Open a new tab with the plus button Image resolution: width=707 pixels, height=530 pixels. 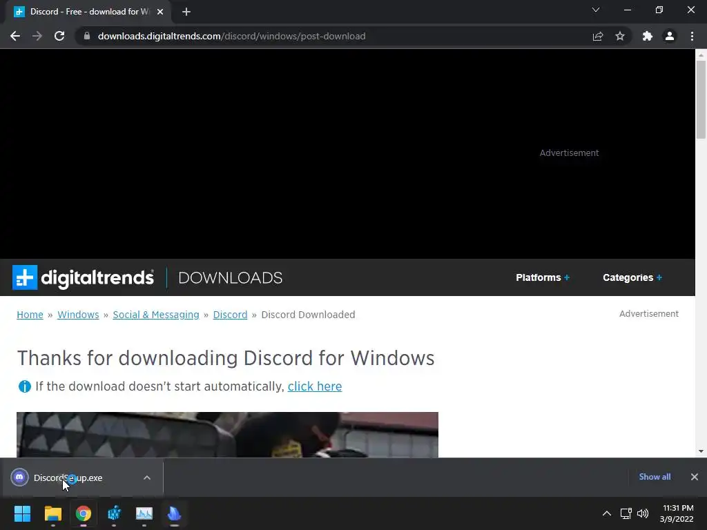[186, 12]
